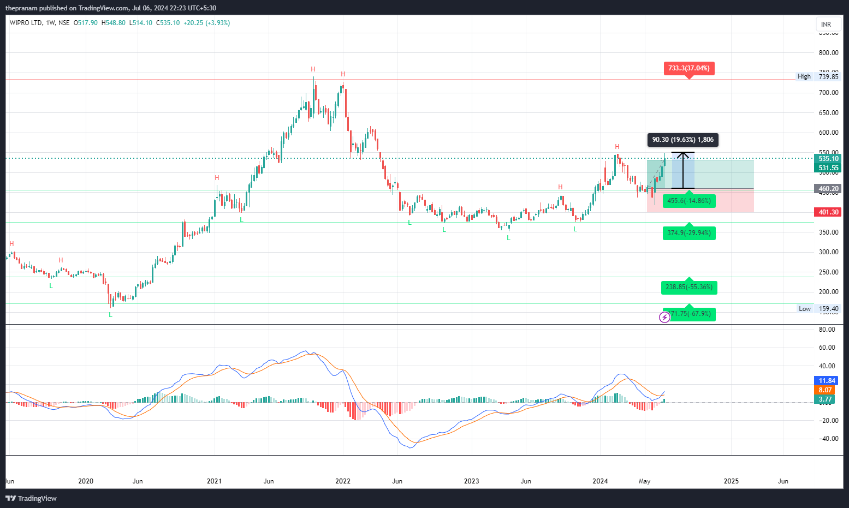Image resolution: width=849 pixels, height=508 pixels.
Task: Click the orange 8.07 signal value tag
Action: [x=825, y=390]
